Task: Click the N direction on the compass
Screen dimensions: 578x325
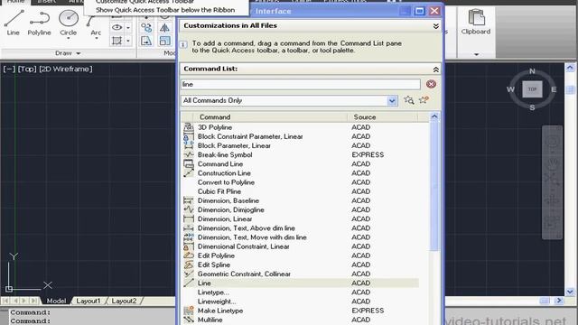Action: click(x=532, y=71)
